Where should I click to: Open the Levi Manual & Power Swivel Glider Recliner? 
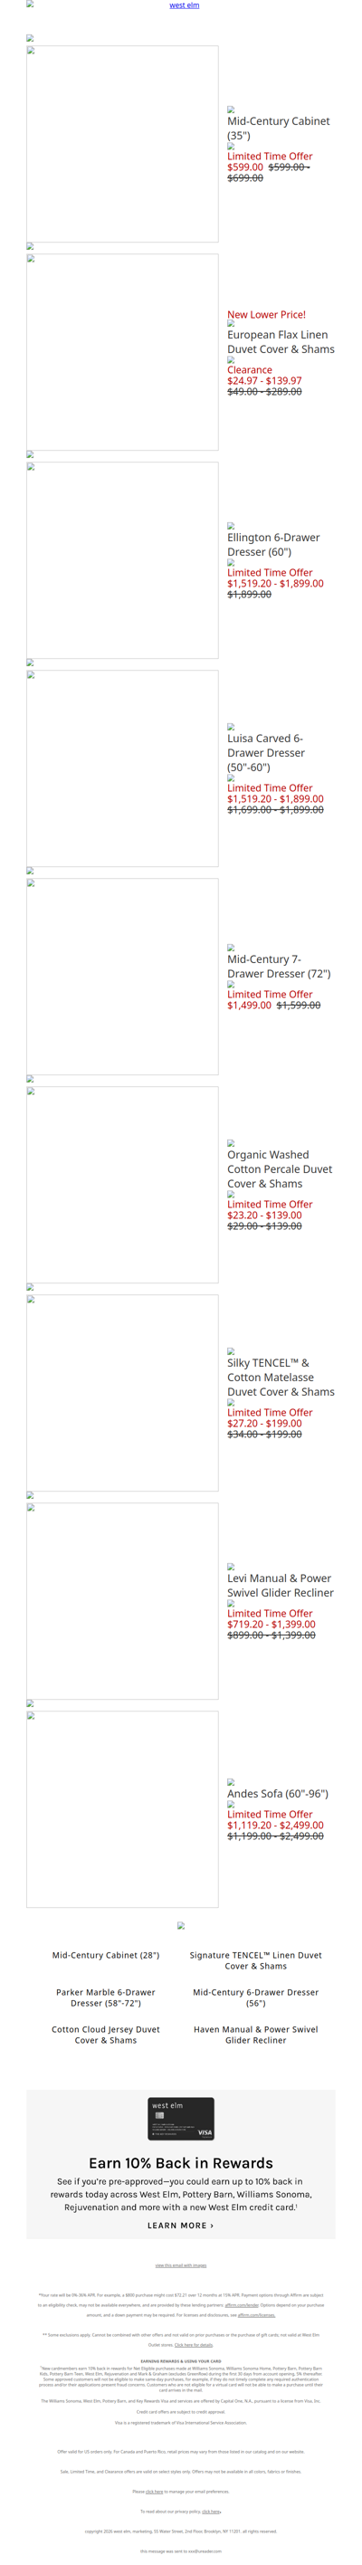[281, 1585]
